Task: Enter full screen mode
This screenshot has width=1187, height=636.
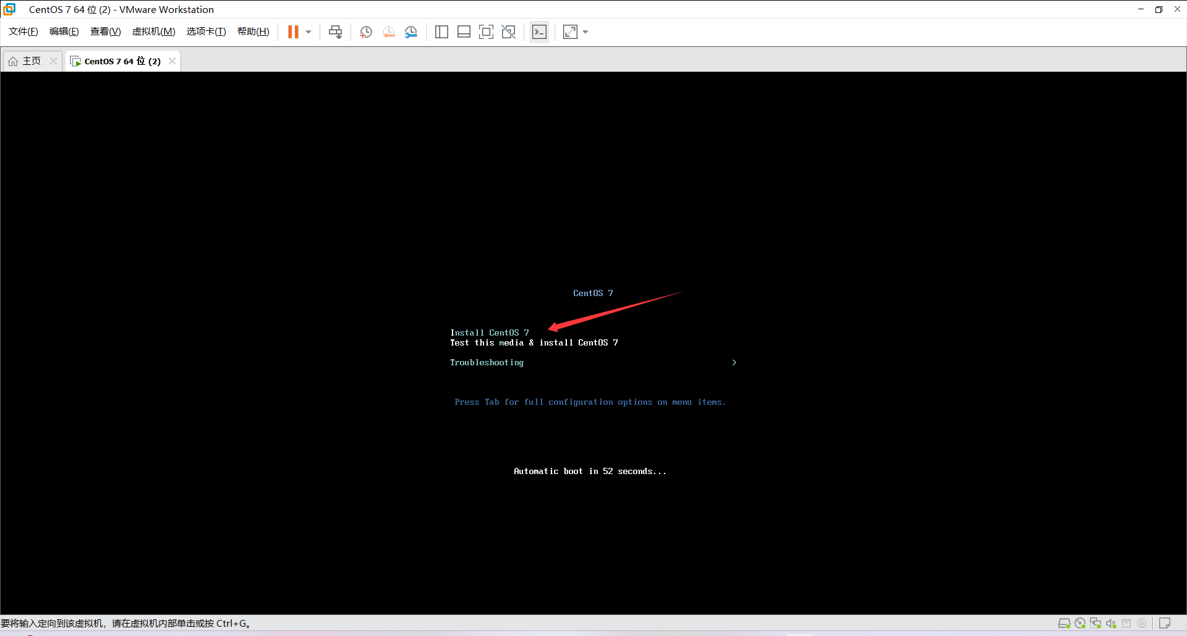Action: tap(487, 32)
